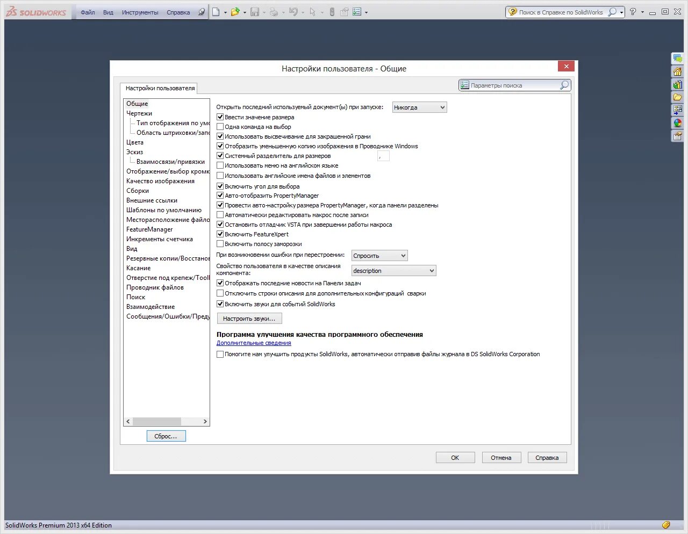Screen dimensions: 688x534
Task: Click the Rebuild traffic light icon
Action: pos(332,12)
